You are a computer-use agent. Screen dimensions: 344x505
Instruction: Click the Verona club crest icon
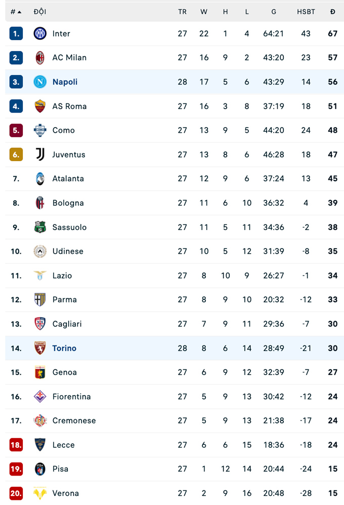point(40,493)
